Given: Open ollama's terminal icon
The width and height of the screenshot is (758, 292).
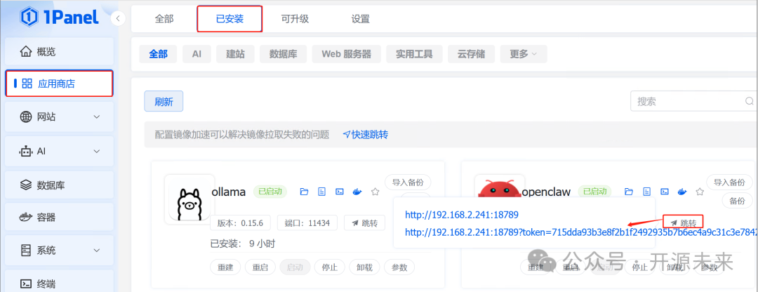Looking at the screenshot, I should (x=340, y=192).
